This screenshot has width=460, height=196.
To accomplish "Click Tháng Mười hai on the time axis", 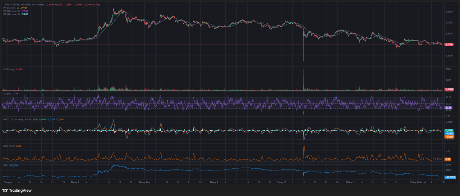I will pyautogui.click(x=418, y=182).
